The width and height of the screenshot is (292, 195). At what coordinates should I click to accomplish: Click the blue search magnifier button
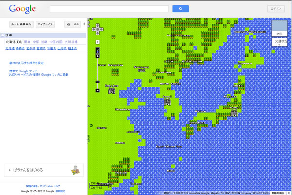180,9
